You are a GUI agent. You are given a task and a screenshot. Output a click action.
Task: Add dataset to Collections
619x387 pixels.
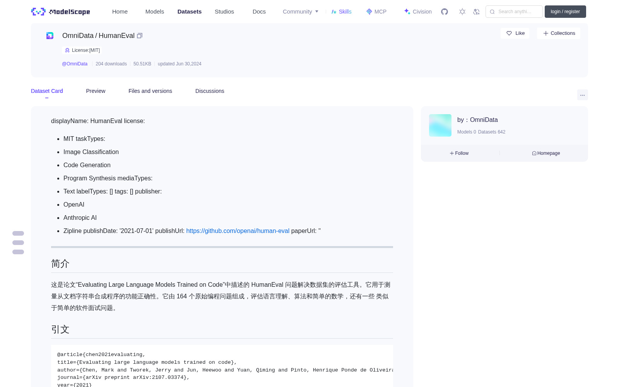[x=559, y=33]
